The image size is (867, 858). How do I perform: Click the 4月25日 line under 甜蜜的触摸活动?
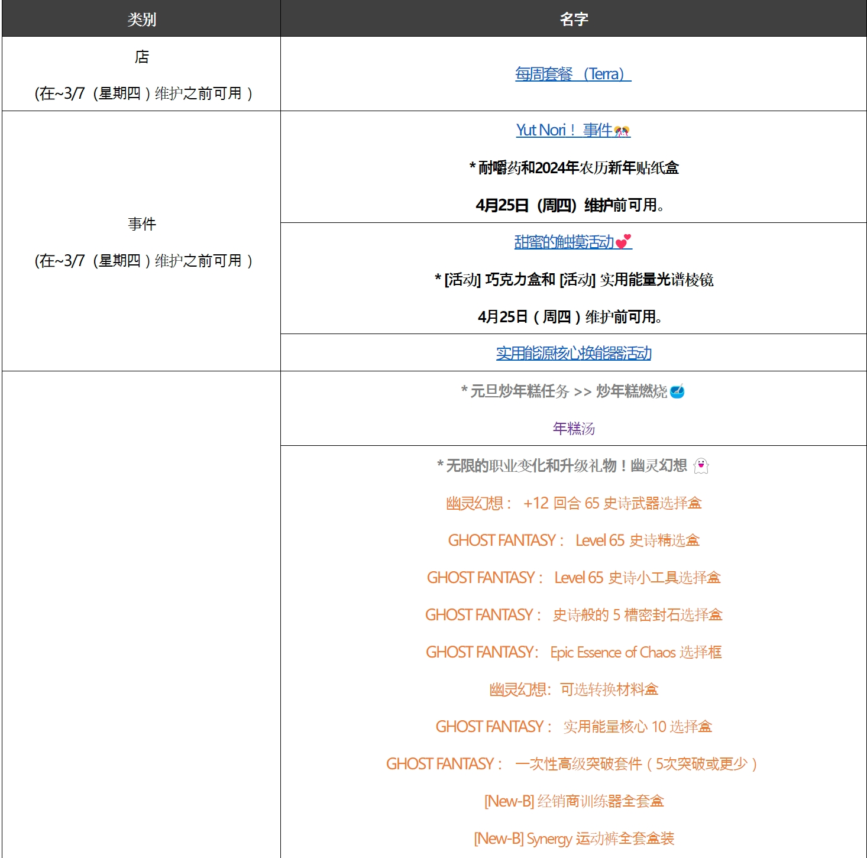click(x=570, y=317)
